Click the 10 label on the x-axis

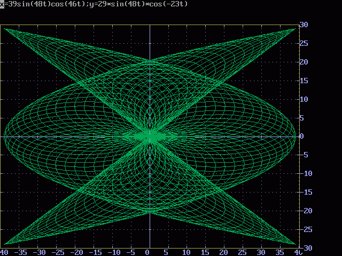[186, 252]
